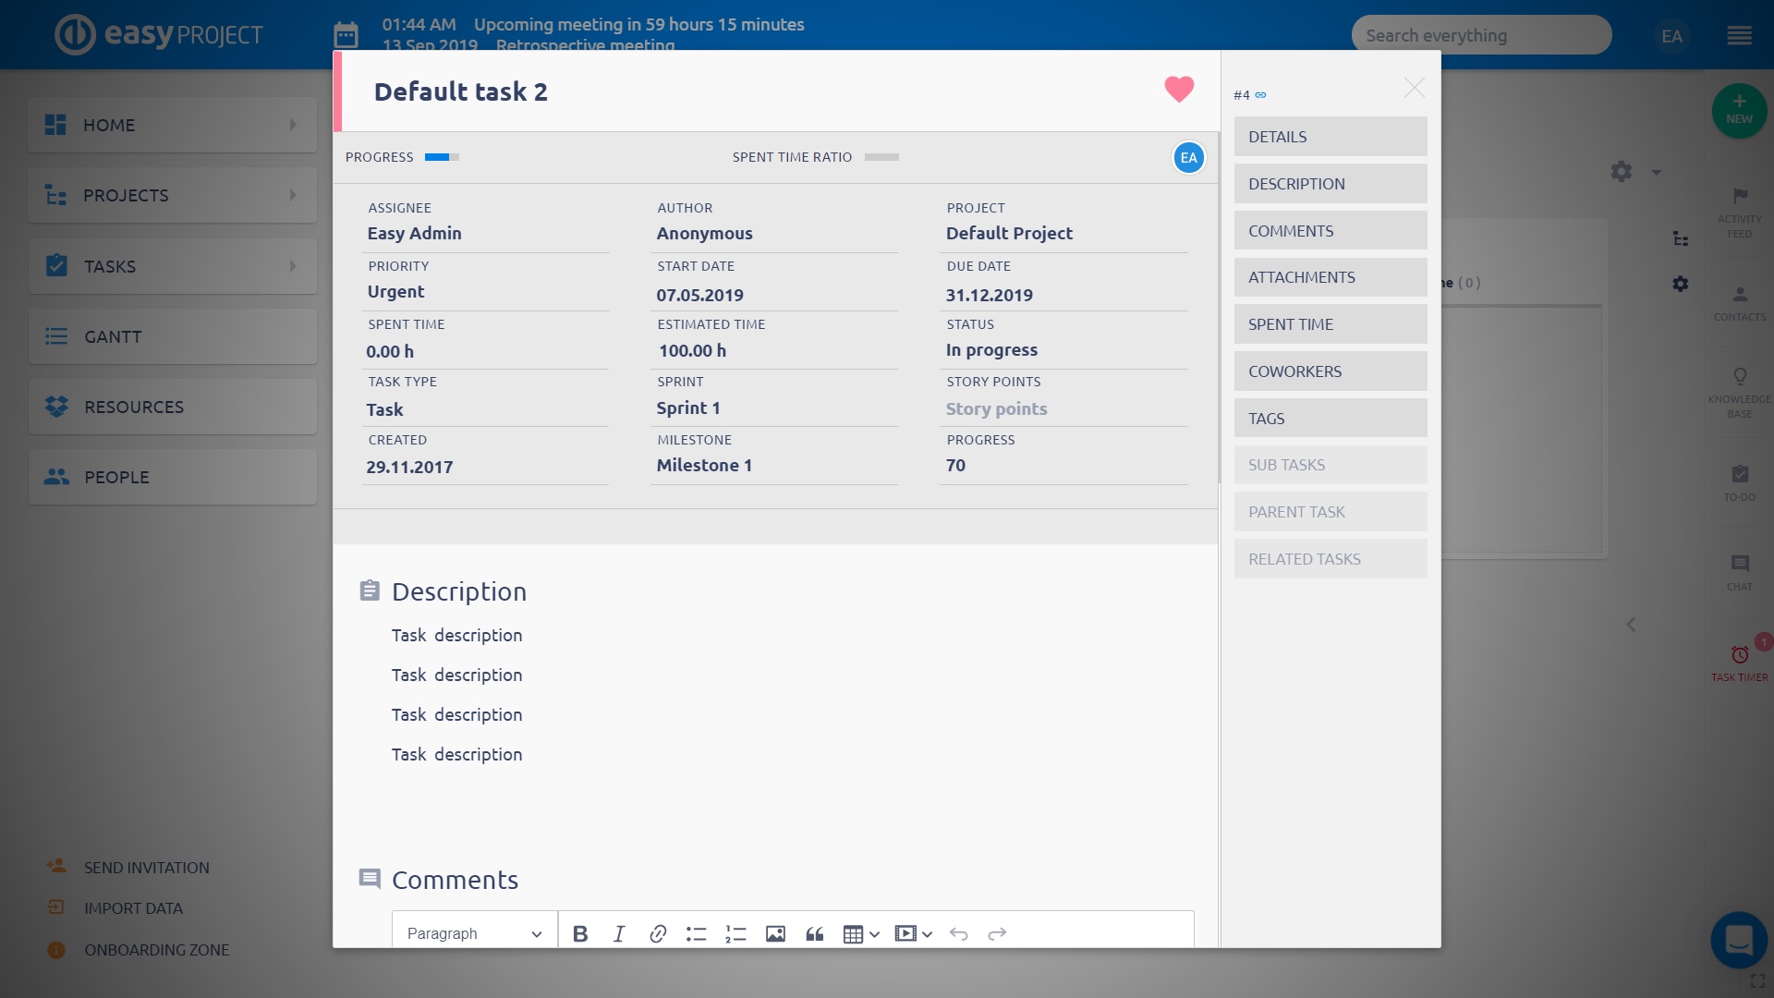The image size is (1774, 998).
Task: Click the progress bar indicator
Action: (x=442, y=157)
